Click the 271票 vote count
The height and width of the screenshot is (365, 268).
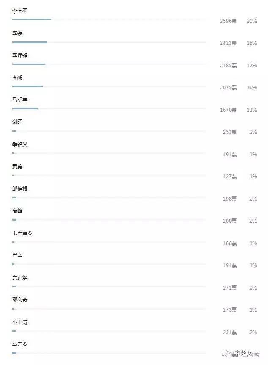tap(230, 288)
